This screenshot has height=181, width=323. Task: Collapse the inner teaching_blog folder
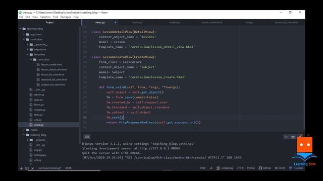pos(24,135)
